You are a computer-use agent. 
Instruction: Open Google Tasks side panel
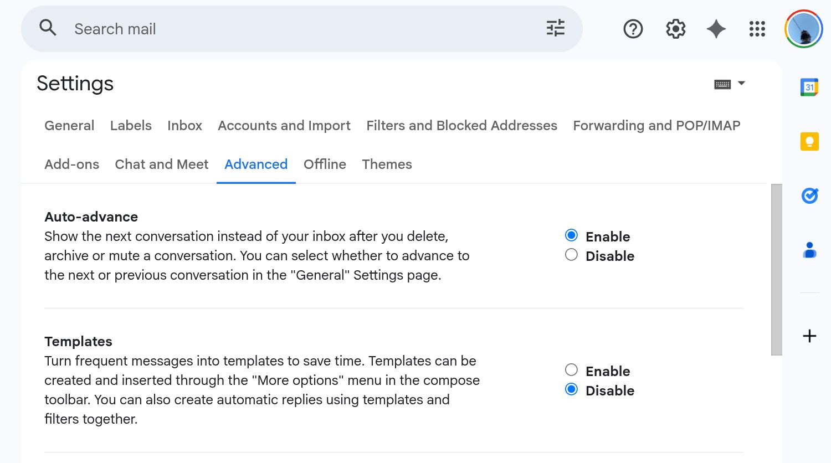coord(809,196)
